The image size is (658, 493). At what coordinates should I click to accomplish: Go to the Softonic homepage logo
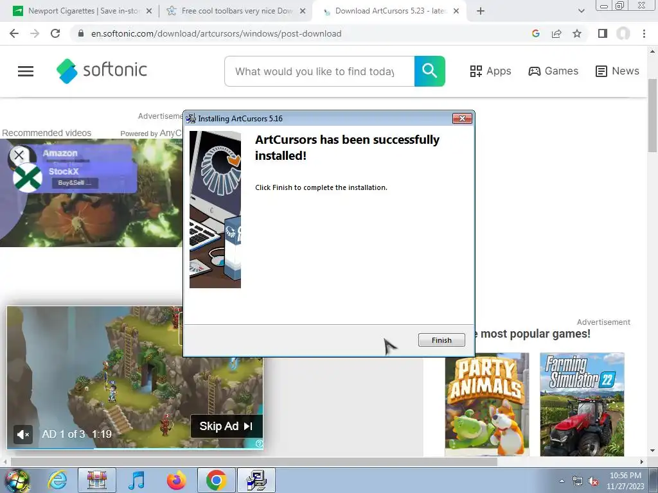coord(102,71)
